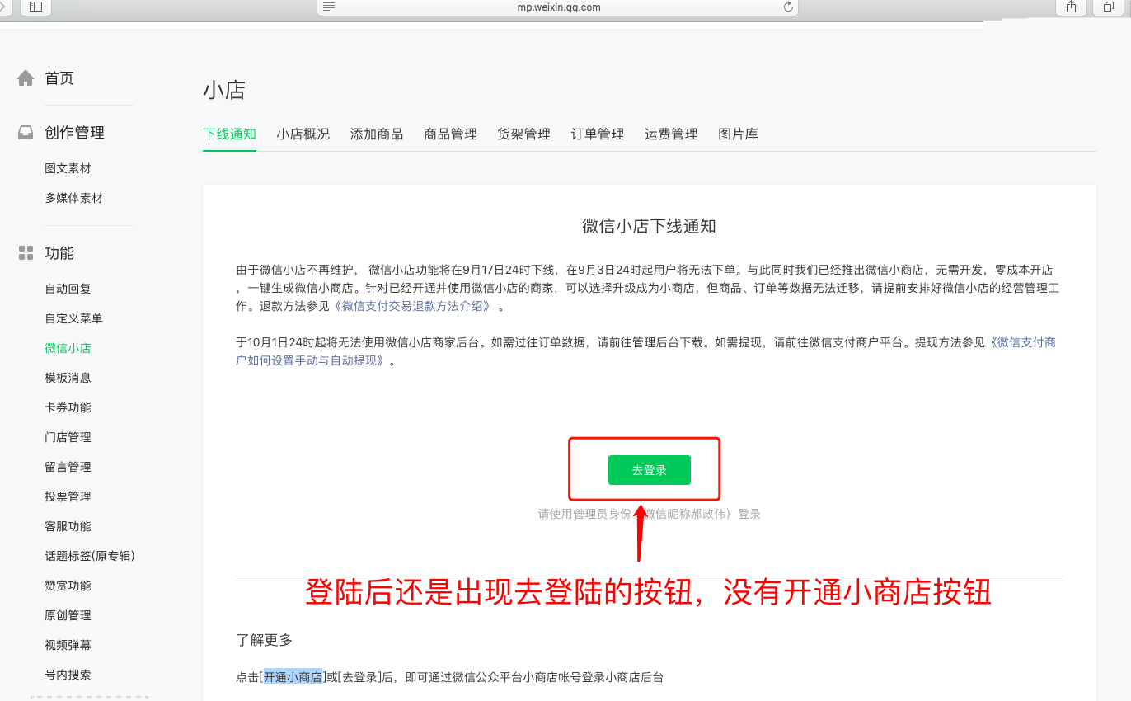The height and width of the screenshot is (701, 1131).
Task: Focus the mp.weixin.qq.com address bar
Action: [558, 7]
